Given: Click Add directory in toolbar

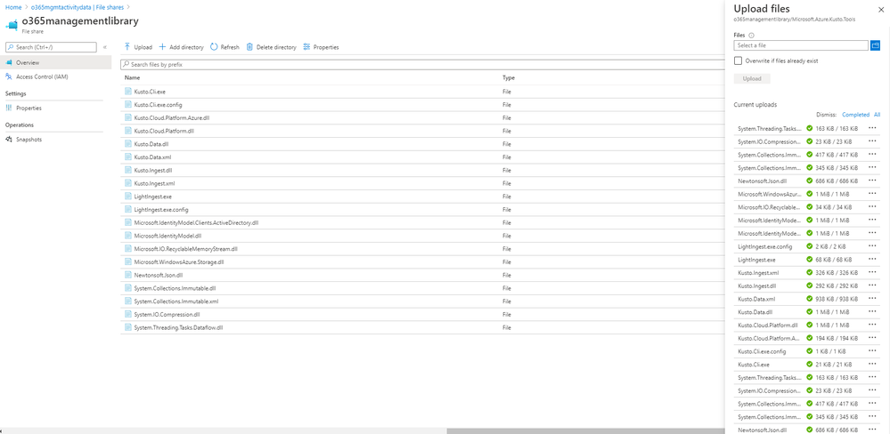Looking at the screenshot, I should tap(181, 47).
